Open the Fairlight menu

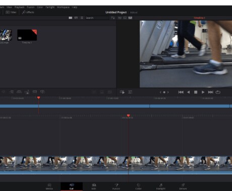tap(50, 7)
